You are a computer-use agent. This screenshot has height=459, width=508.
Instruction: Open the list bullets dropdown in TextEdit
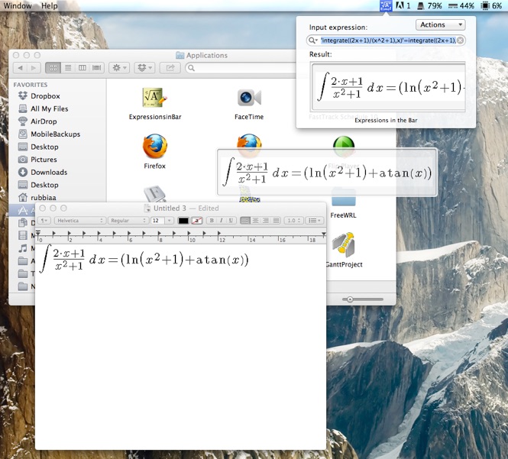pyautogui.click(x=314, y=220)
